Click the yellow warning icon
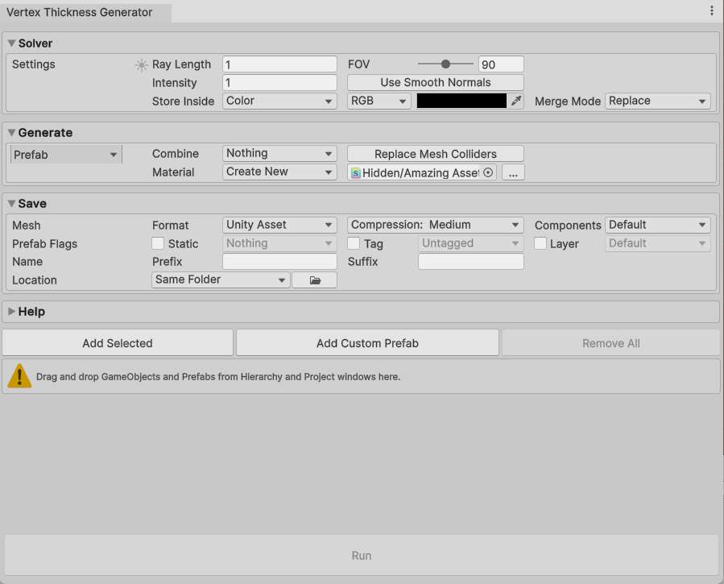The image size is (724, 584). click(x=19, y=376)
